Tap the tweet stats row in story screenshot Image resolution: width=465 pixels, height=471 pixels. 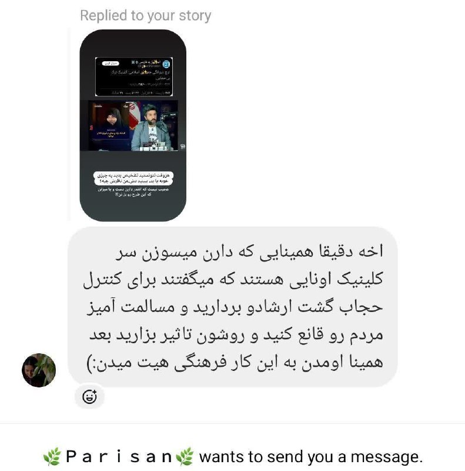[140, 93]
